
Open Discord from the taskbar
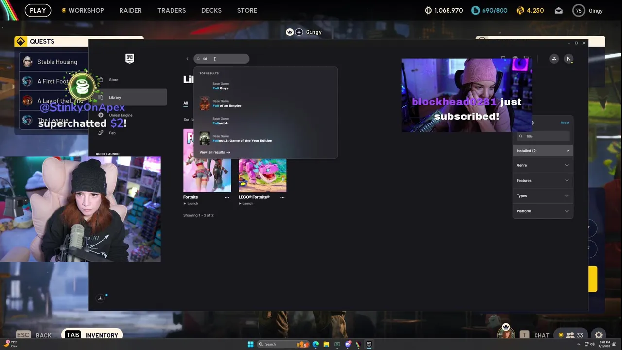pyautogui.click(x=348, y=344)
